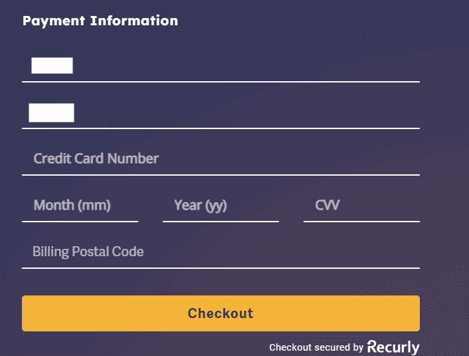Image resolution: width=469 pixels, height=356 pixels.
Task: Click the Payment Information heading
Action: click(100, 21)
